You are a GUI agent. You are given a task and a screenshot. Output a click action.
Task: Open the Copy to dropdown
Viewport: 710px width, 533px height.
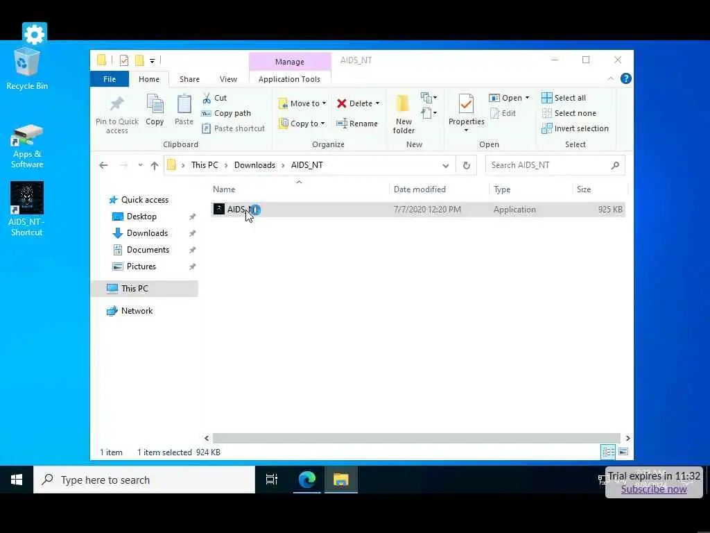click(302, 124)
